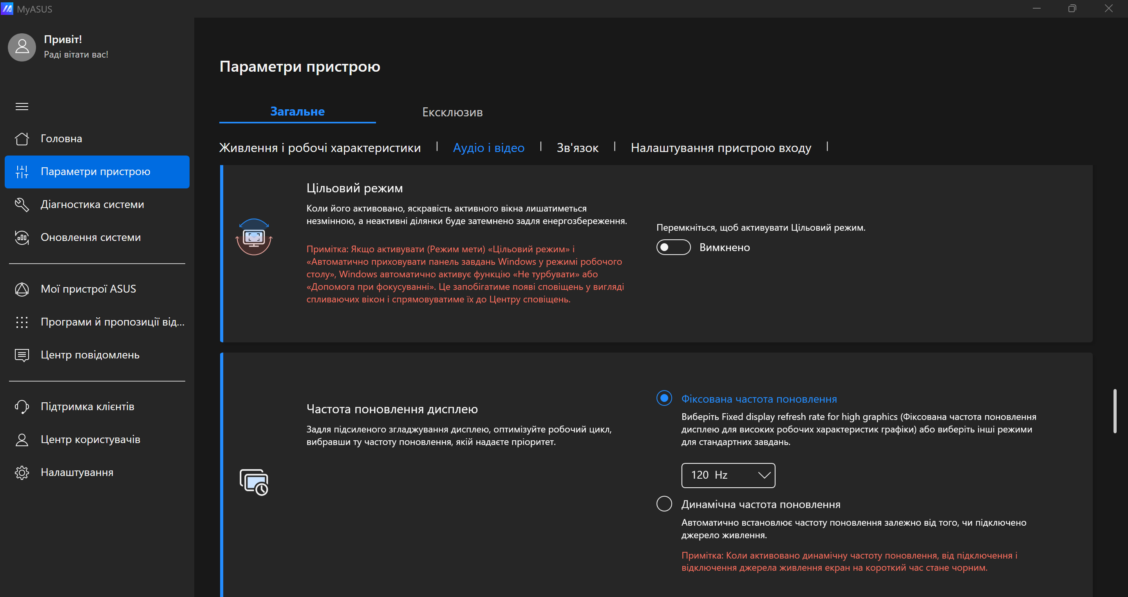Open Головна home icon in sidebar
The width and height of the screenshot is (1128, 597).
(22, 139)
